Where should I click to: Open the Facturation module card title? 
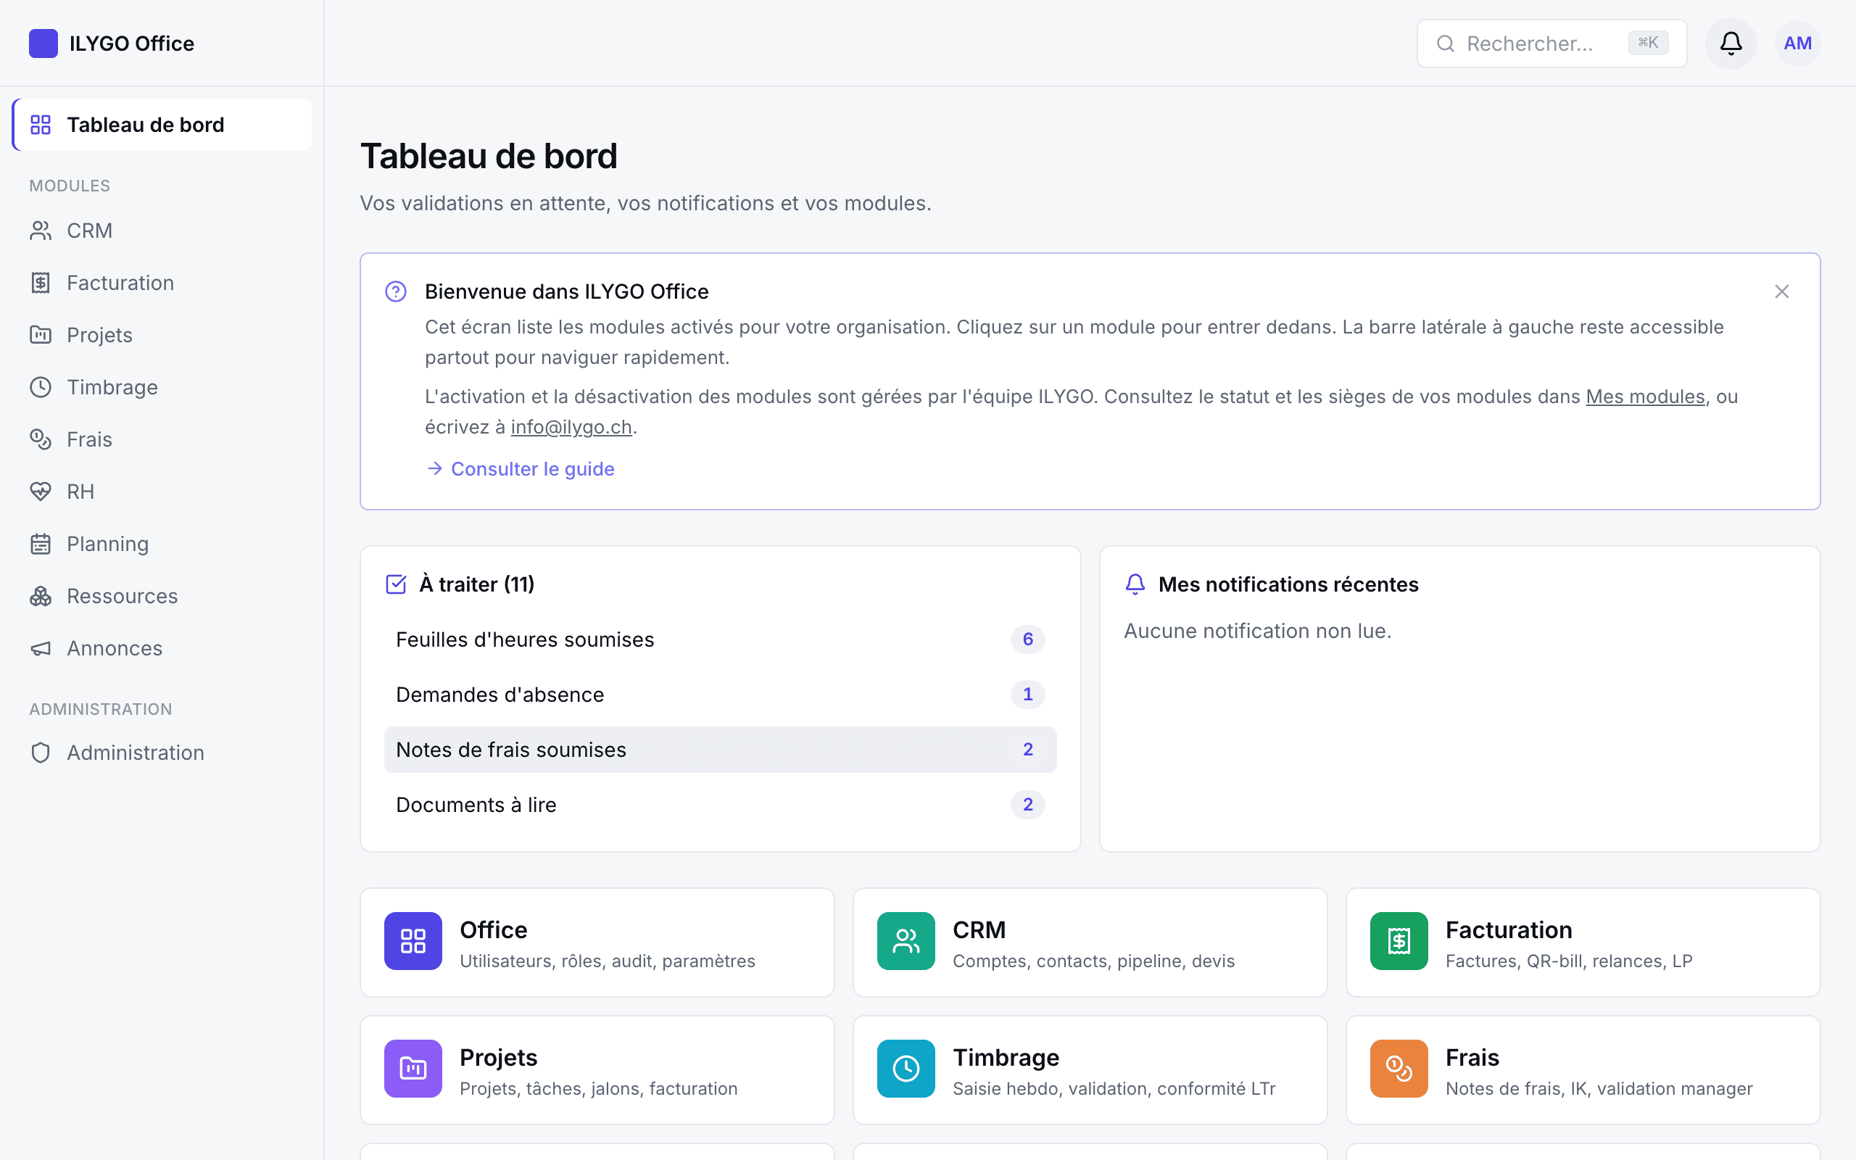(x=1509, y=930)
